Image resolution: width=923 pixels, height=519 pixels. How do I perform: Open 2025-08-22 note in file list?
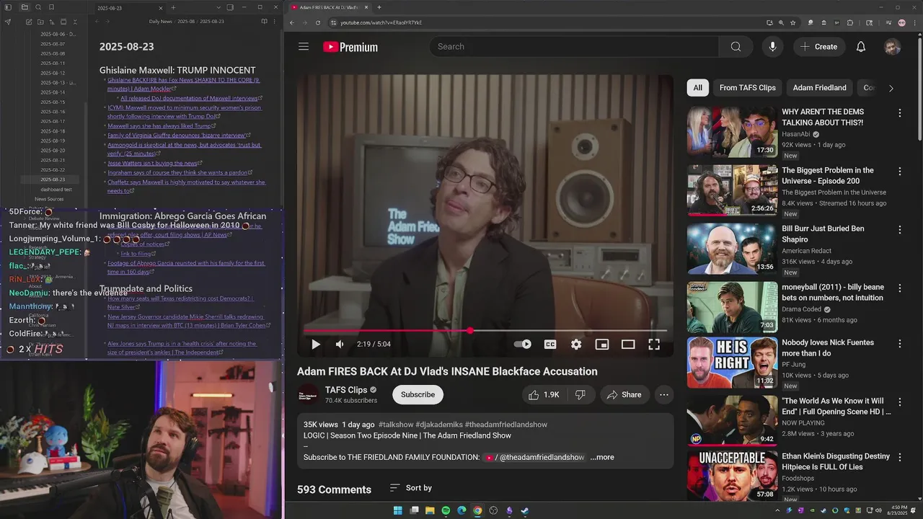click(x=53, y=169)
